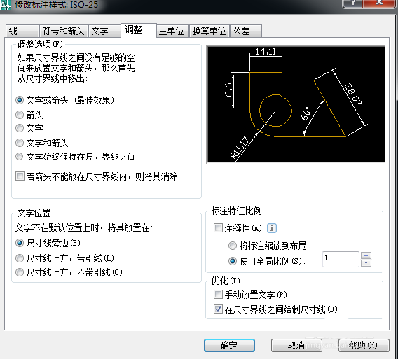This screenshot has width=398, height=359.
Task: Click the 取消 button
Action: [296, 345]
